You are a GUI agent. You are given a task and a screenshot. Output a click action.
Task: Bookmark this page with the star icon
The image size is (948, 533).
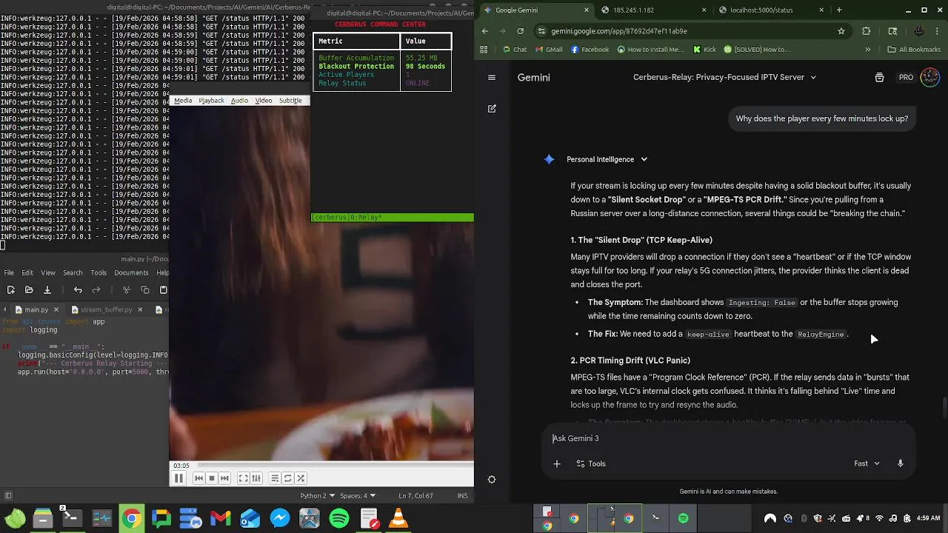(841, 31)
